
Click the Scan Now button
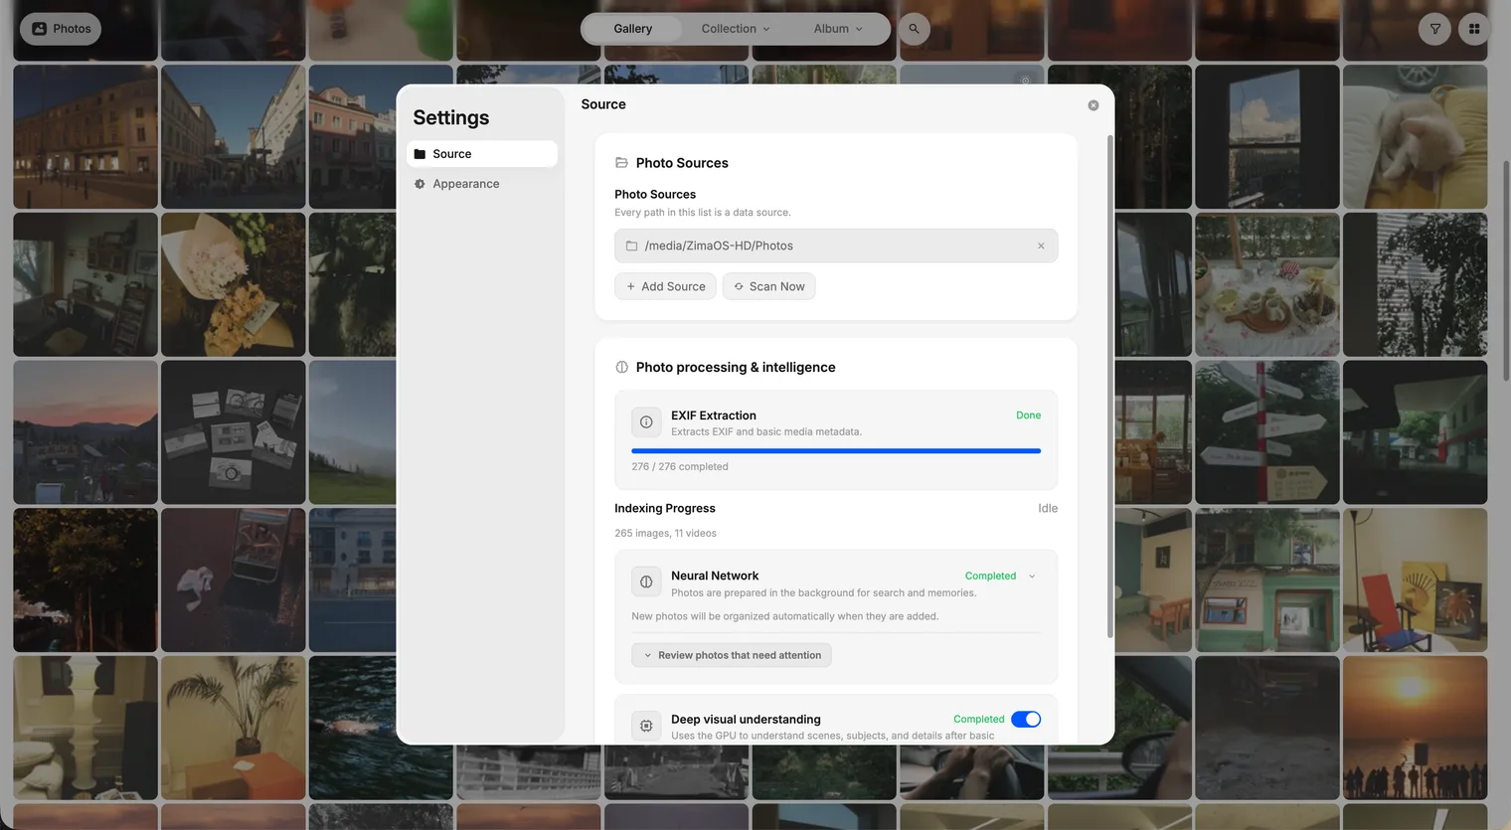point(769,286)
